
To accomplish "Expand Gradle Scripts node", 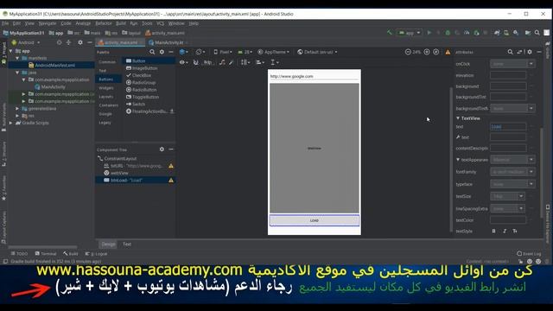I will (11, 123).
